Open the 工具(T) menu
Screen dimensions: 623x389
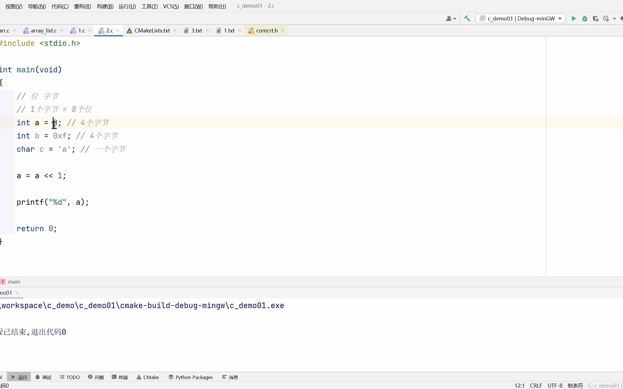tap(150, 6)
